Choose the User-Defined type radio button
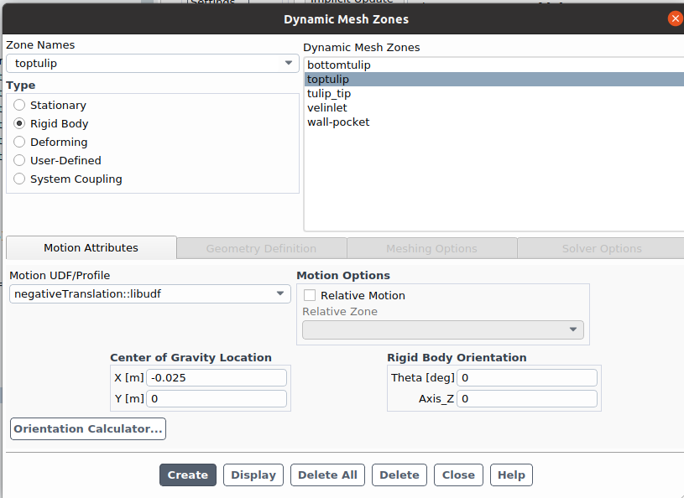This screenshot has height=498, width=684. (20, 161)
